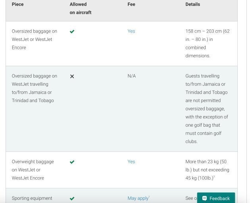250x203 pixels.
Task: Click the green checkmark for Overweight baggage row
Action: pyautogui.click(x=72, y=162)
